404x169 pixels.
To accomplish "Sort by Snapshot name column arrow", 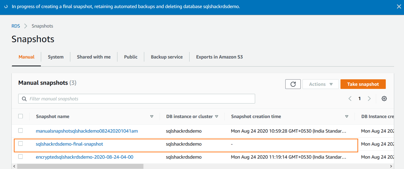I will click(152, 116).
